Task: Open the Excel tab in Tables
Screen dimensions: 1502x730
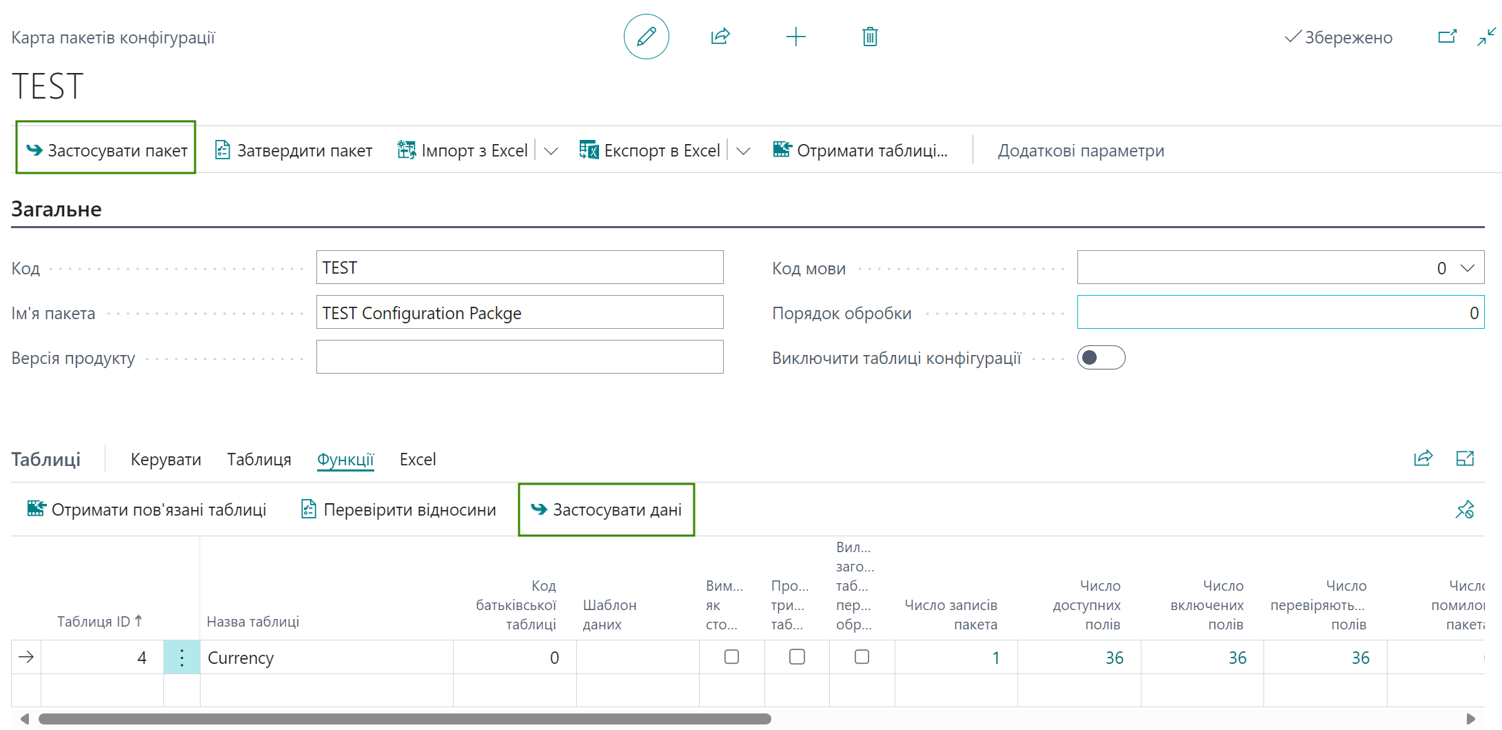Action: pyautogui.click(x=418, y=460)
